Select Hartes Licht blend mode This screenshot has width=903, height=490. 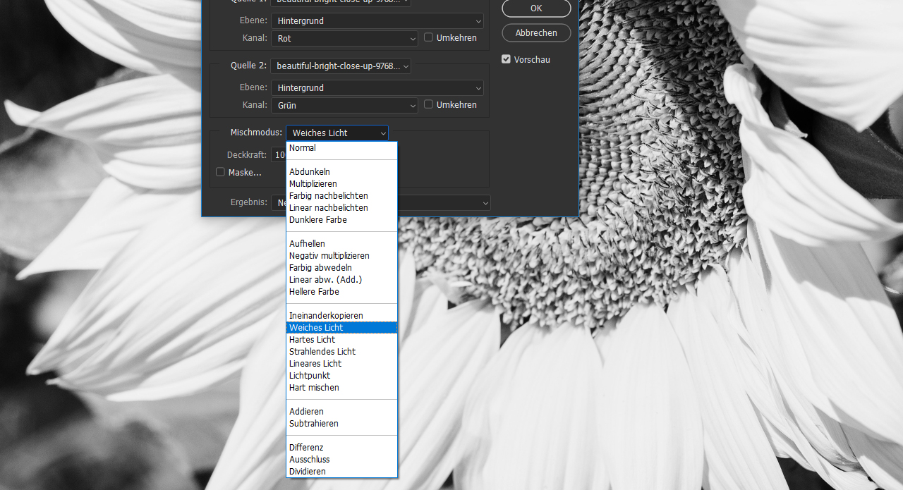click(x=341, y=340)
